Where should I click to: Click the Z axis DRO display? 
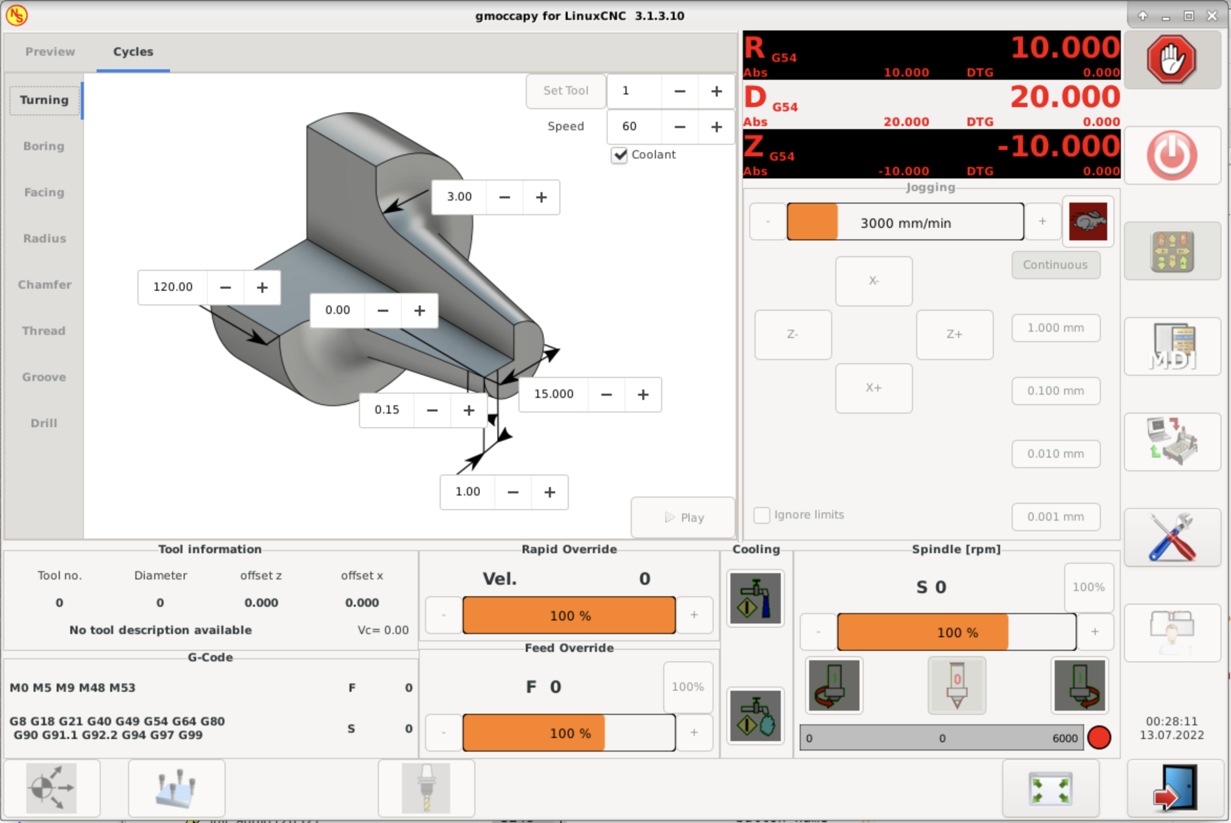(x=931, y=155)
